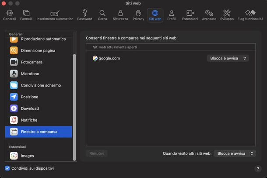
Task: Open the Generali gear icon tab
Action: tap(10, 13)
